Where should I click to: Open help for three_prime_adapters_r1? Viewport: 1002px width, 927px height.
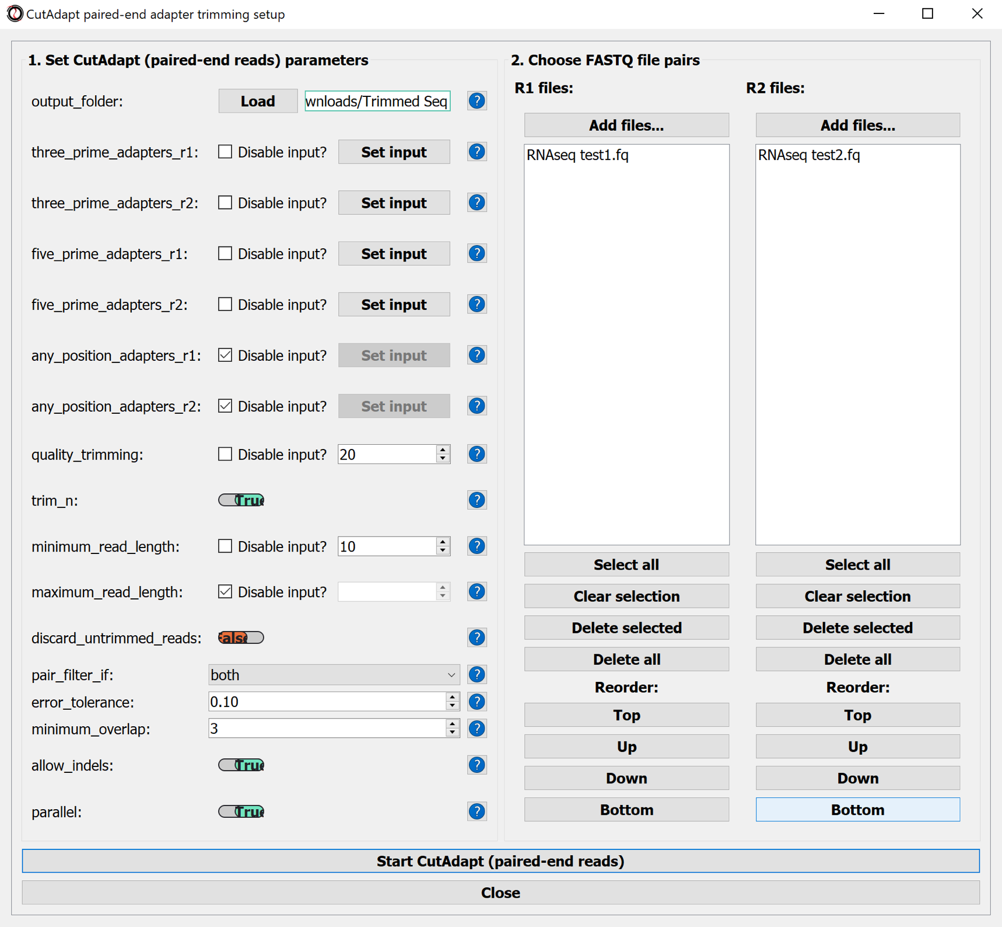coord(477,152)
